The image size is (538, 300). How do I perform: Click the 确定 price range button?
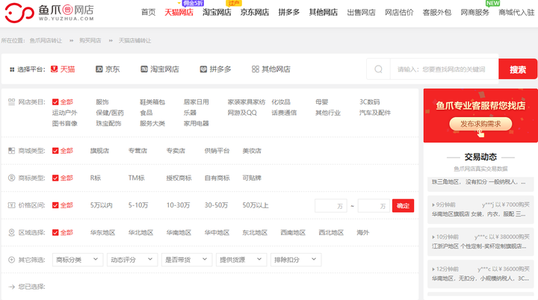pos(403,206)
